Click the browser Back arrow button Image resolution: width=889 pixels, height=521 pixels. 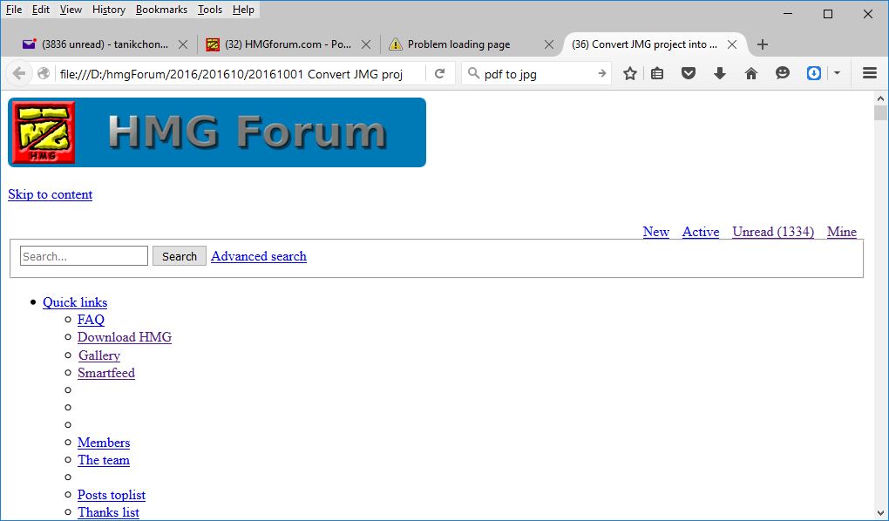click(19, 74)
